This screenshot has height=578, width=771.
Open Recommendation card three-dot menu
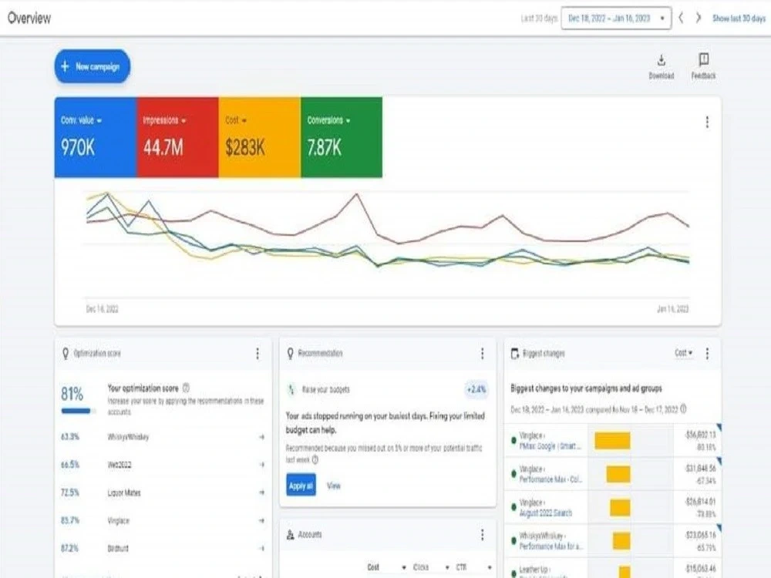point(483,354)
